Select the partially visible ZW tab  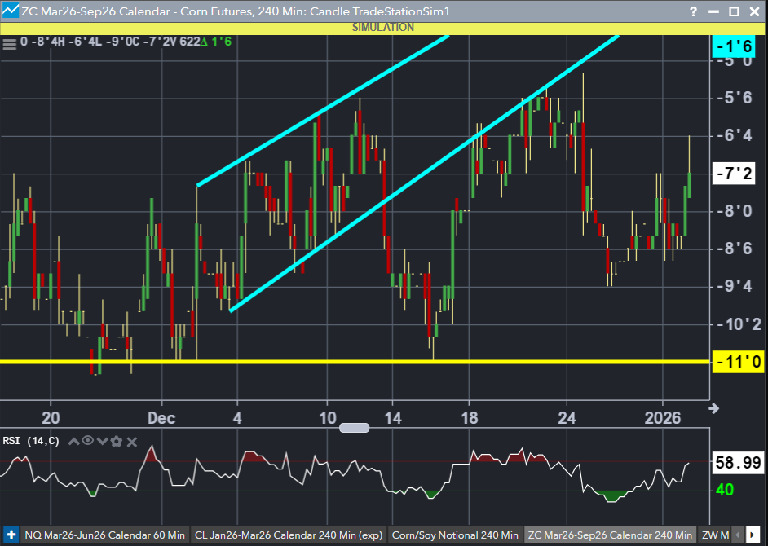click(x=713, y=535)
